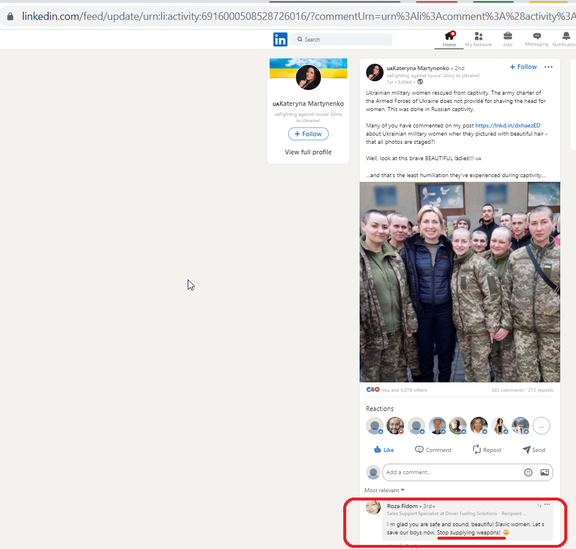This screenshot has height=549, width=576.
Task: Click the second reaction avatar with heart badge
Action: pyautogui.click(x=395, y=426)
